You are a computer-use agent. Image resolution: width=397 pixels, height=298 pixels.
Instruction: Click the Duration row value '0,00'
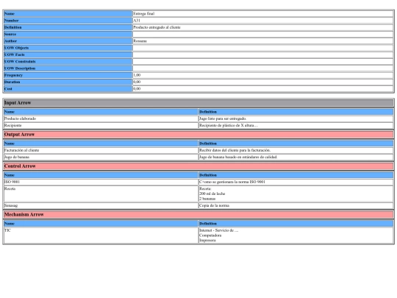coord(137,82)
